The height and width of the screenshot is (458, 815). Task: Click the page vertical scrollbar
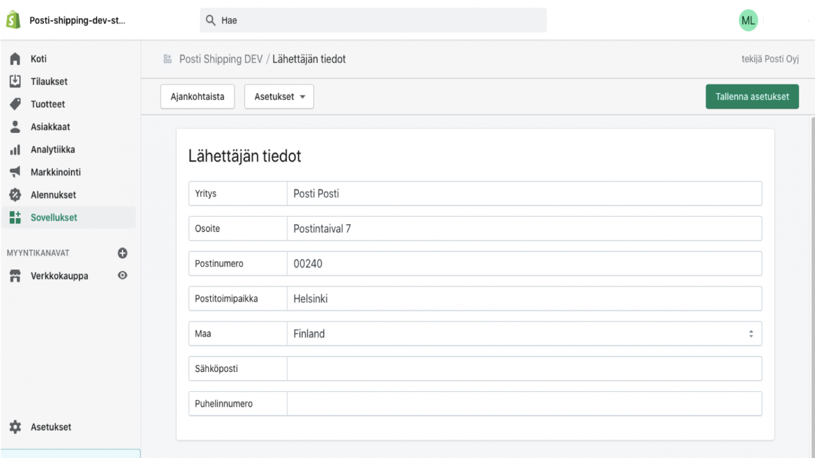pyautogui.click(x=813, y=288)
